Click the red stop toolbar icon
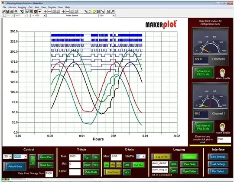 coord(36,12)
